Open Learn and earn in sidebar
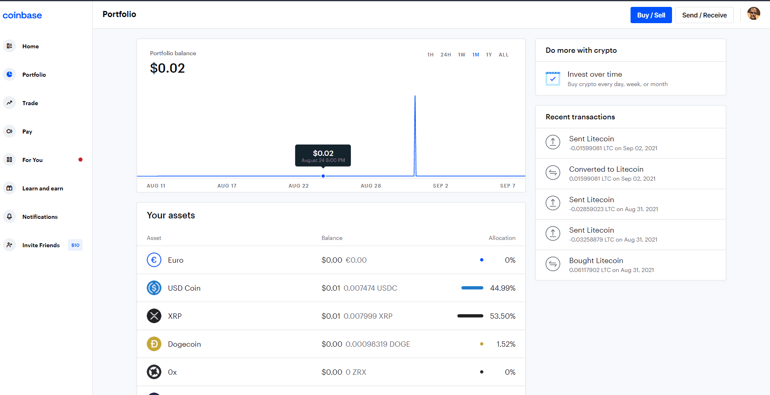Screen dimensions: 770x395 pos(43,188)
